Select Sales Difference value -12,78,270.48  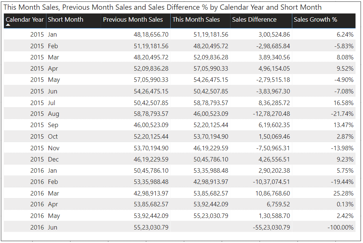pos(271,114)
